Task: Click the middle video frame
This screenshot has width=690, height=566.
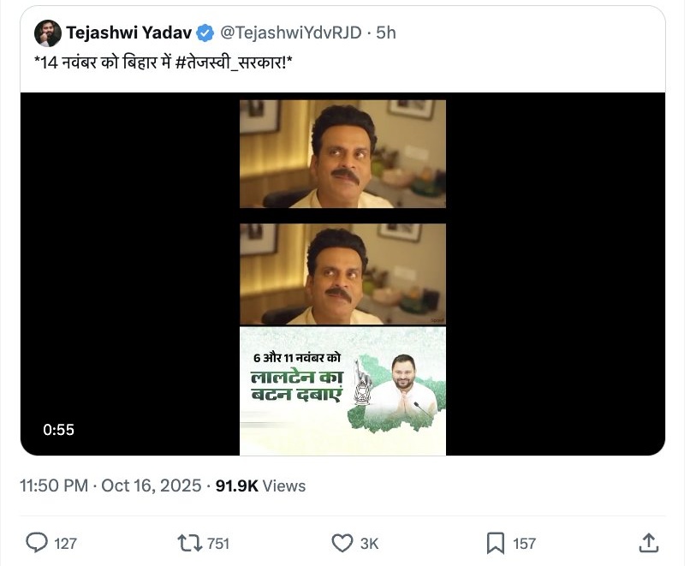Action: (x=342, y=274)
